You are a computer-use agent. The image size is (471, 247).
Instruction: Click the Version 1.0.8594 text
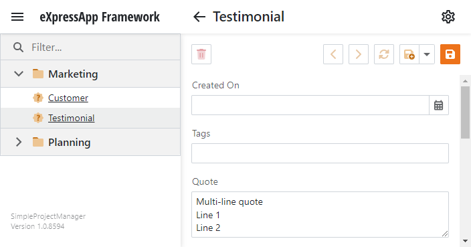point(37,226)
